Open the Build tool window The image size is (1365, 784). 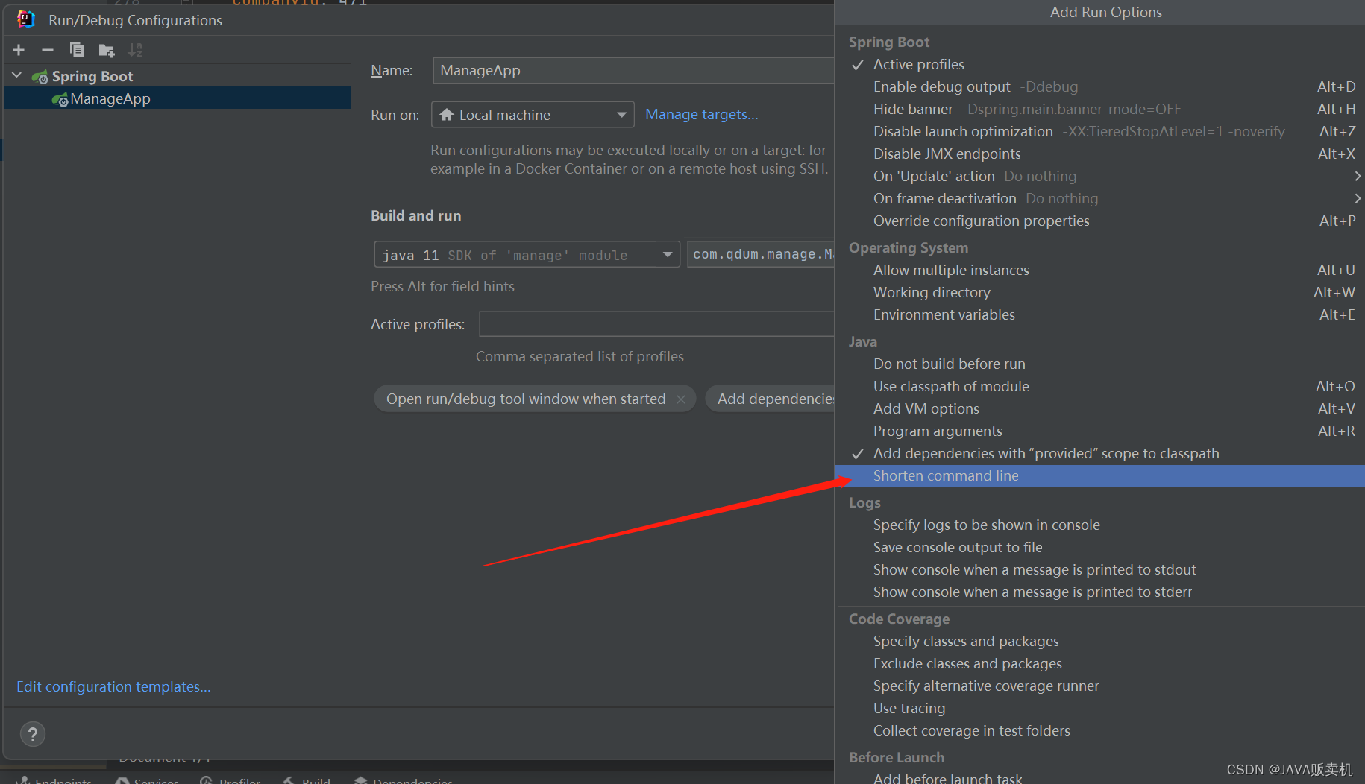click(307, 780)
